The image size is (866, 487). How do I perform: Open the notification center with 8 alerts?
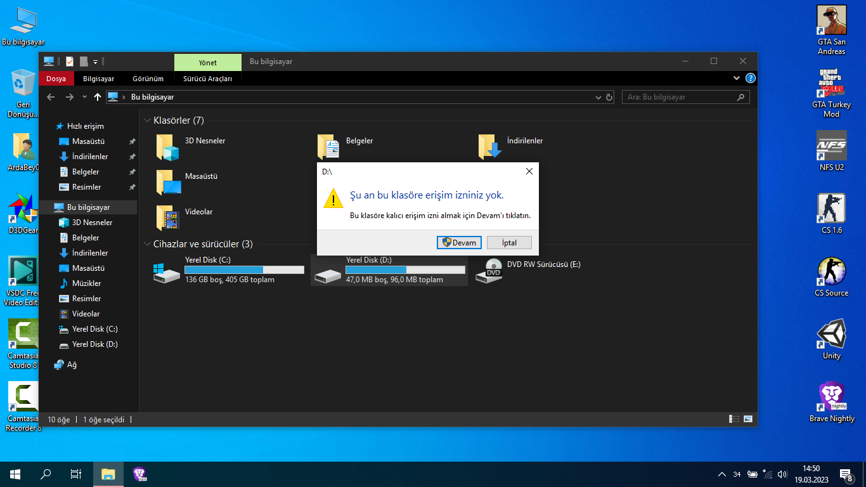(846, 474)
